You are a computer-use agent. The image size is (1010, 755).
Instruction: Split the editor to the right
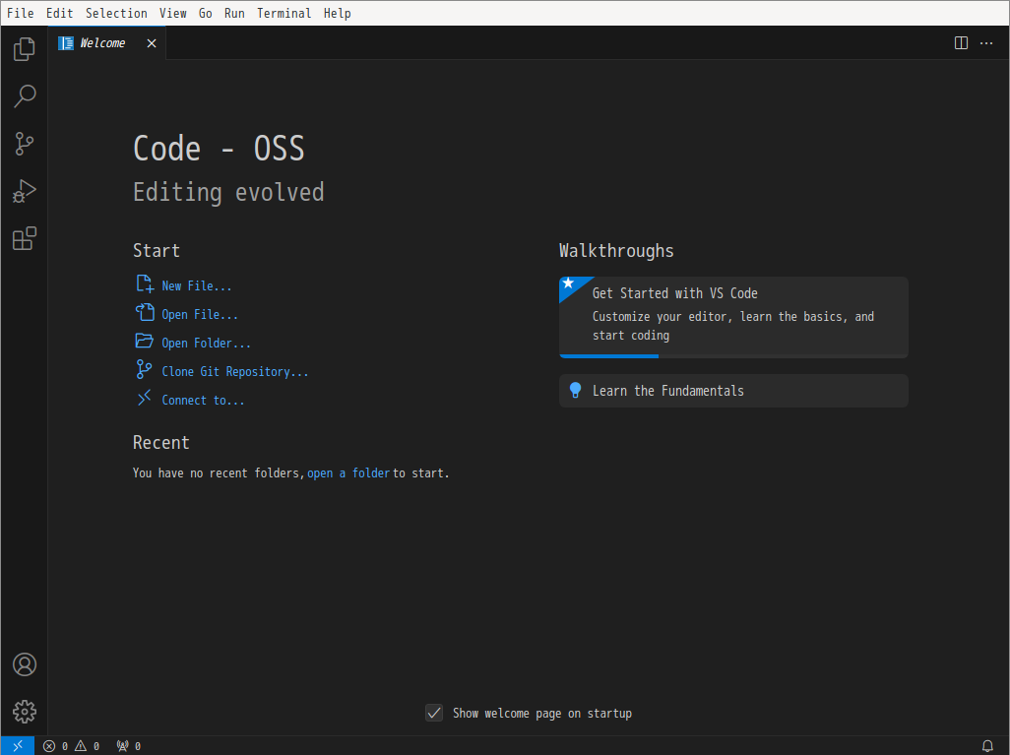pos(961,43)
